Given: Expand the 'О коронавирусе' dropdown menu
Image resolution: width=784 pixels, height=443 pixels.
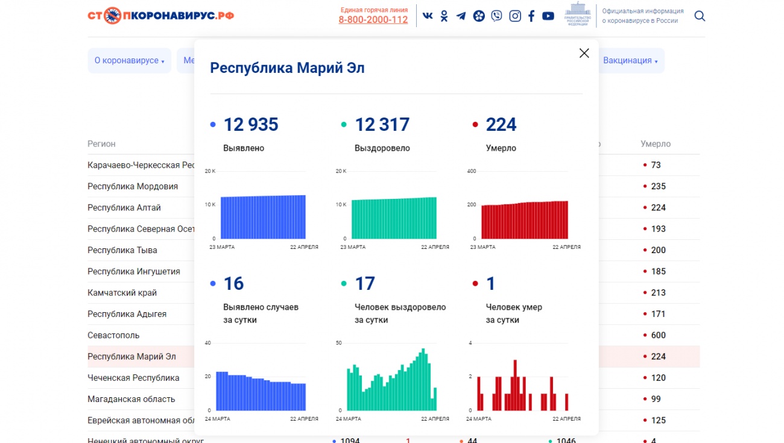Looking at the screenshot, I should 129,61.
